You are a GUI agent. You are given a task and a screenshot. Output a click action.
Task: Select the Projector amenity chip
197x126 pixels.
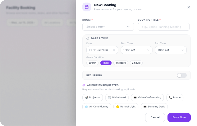(93, 98)
